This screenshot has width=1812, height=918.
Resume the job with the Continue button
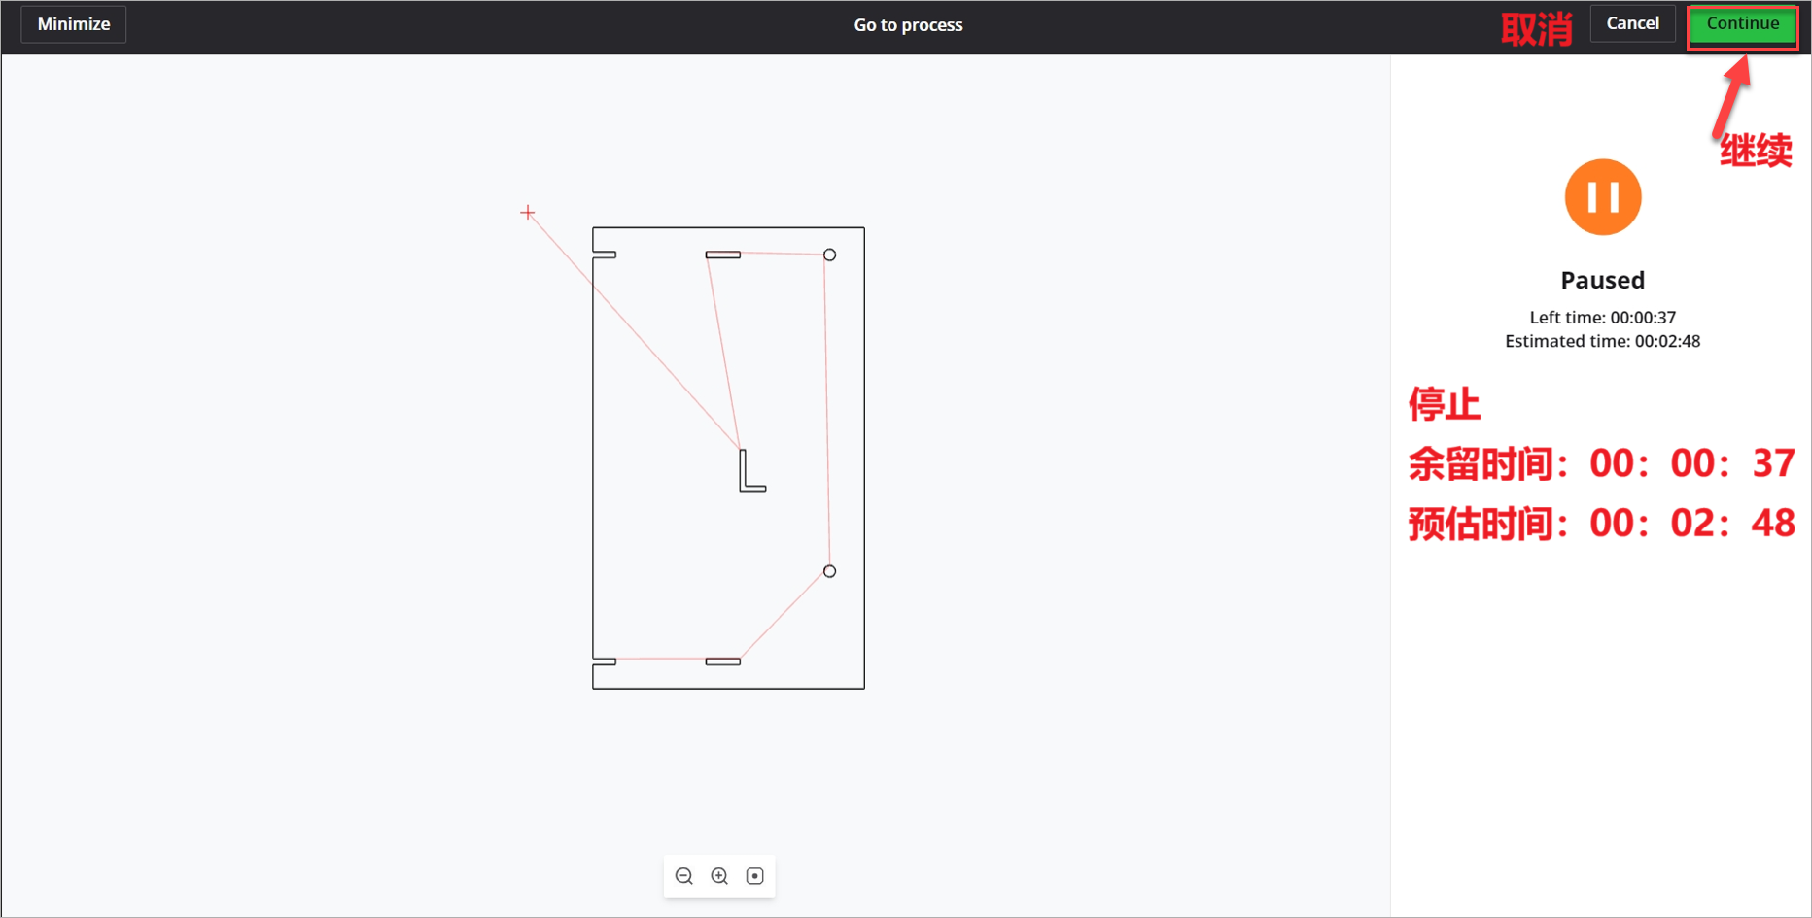coord(1742,24)
